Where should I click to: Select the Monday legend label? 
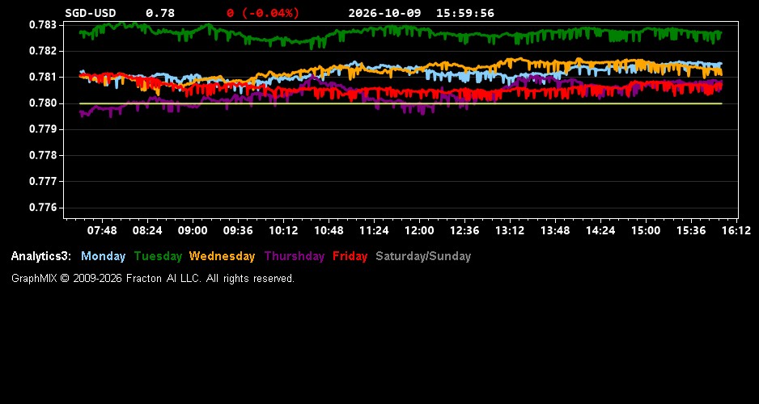click(x=103, y=257)
